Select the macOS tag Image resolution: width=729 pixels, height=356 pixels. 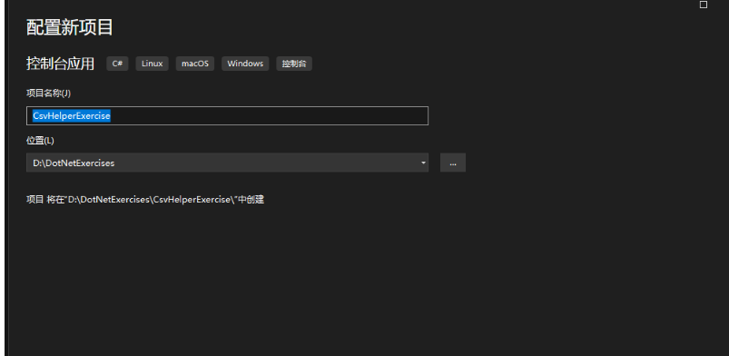[195, 64]
